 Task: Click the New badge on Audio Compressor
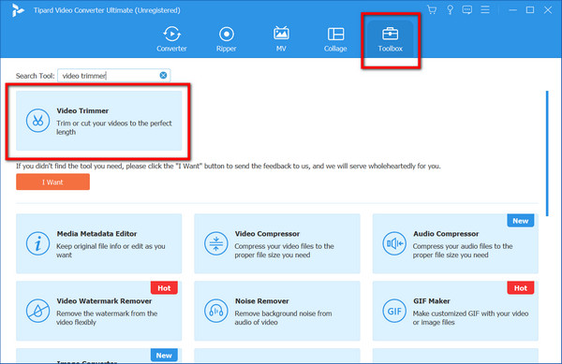tap(521, 221)
